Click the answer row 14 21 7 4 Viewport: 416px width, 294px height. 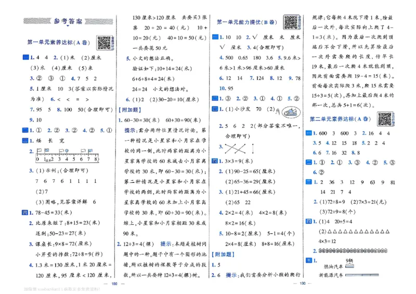(x=336, y=192)
